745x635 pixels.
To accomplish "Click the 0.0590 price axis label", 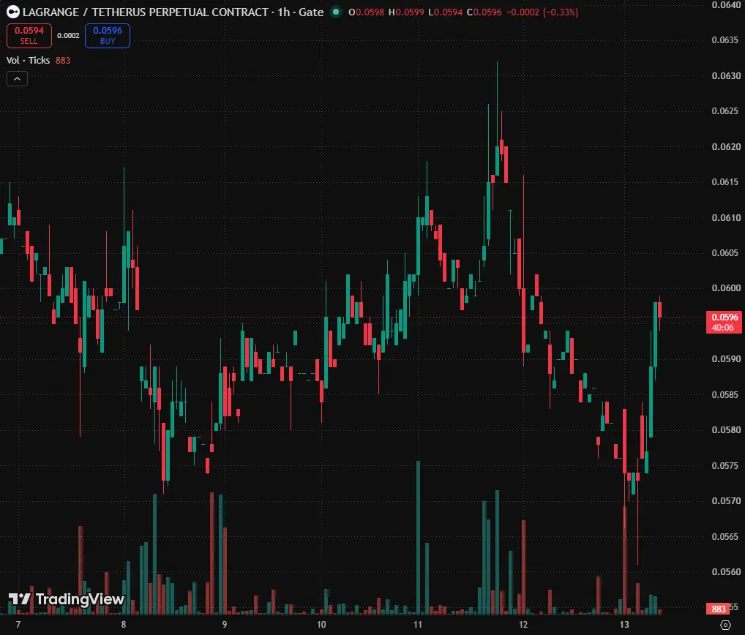I will [x=726, y=359].
